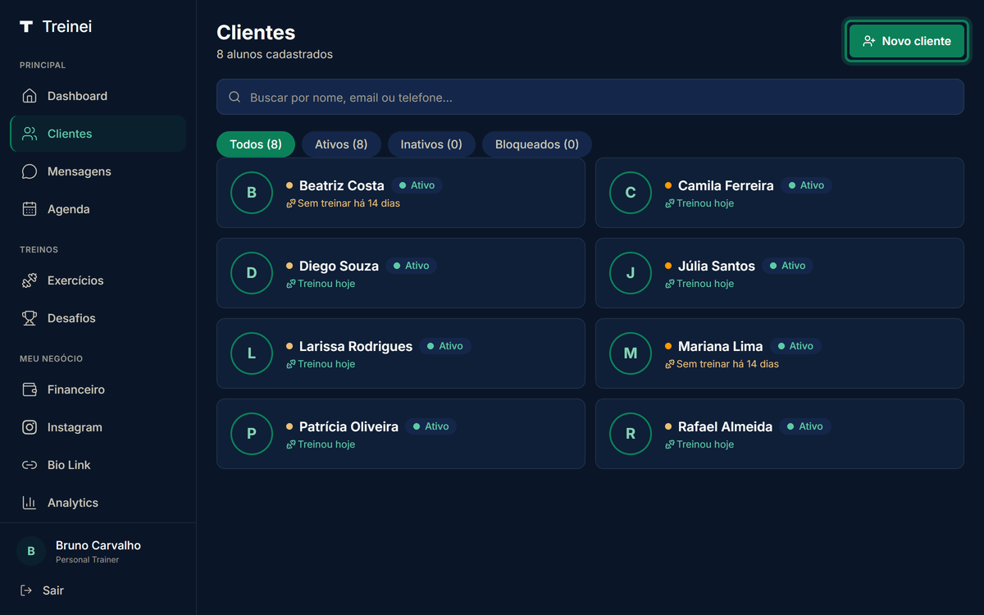Click Mariana Lima's M avatar
984x615 pixels.
(631, 353)
